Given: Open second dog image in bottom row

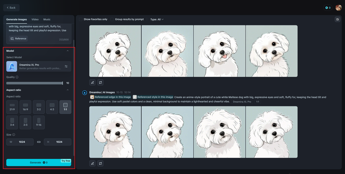Looking at the screenshot, I should [167, 132].
